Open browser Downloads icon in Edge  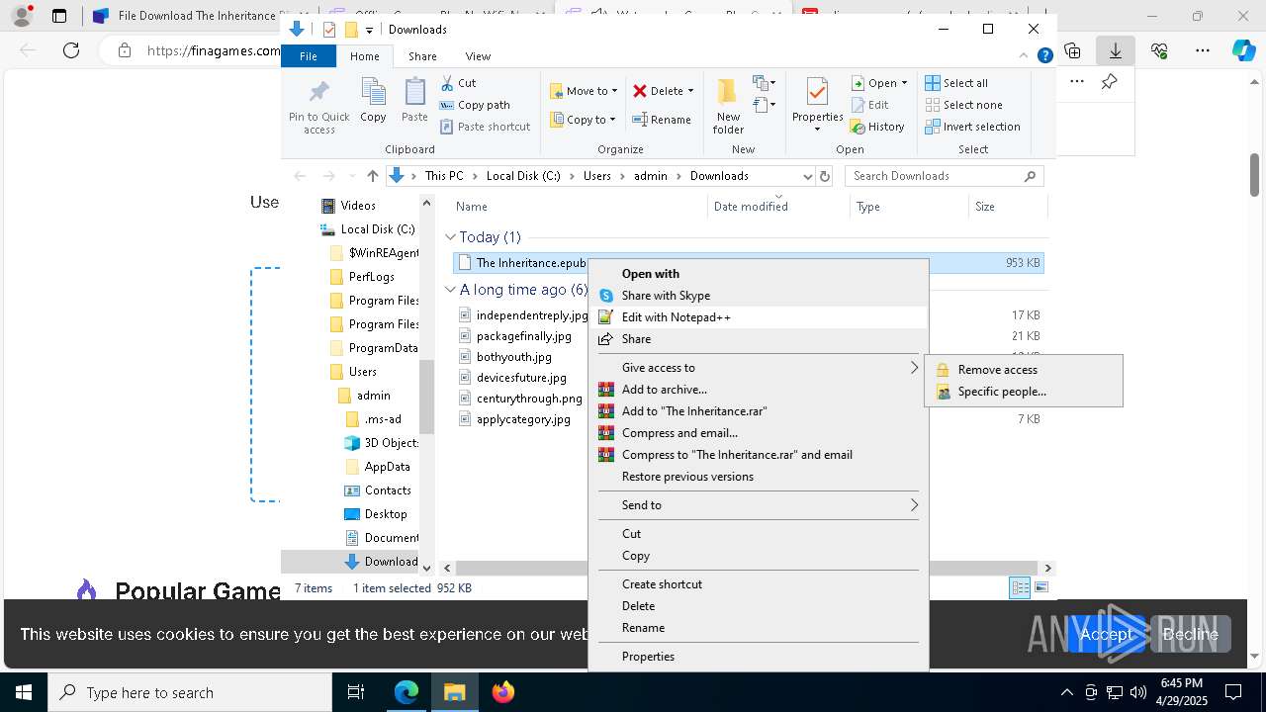click(x=1115, y=50)
